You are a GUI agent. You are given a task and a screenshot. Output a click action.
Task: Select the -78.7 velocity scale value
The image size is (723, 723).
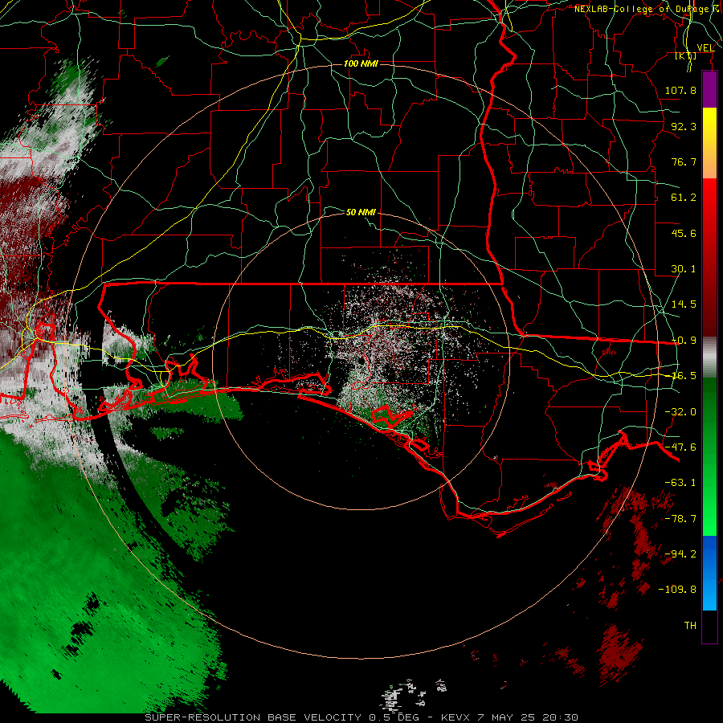[680, 519]
